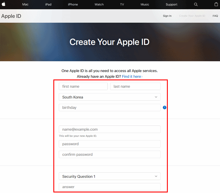Open Music in the navigation bar
This screenshot has height=193, width=220.
(x=145, y=5)
